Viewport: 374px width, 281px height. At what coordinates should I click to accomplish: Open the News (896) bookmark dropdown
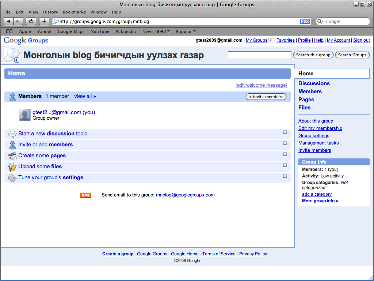coord(156,31)
